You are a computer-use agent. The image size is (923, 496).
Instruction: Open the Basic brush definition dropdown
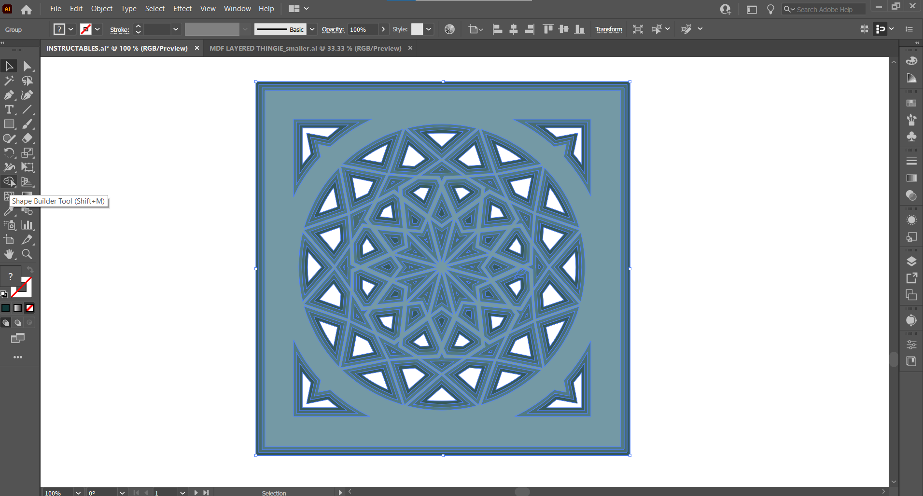[312, 29]
